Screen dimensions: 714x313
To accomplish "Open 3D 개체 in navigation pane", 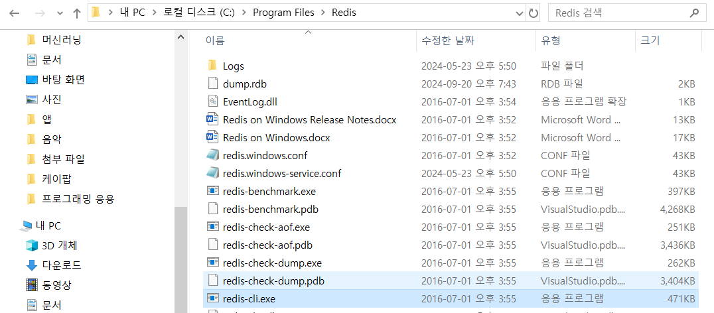I will (60, 245).
